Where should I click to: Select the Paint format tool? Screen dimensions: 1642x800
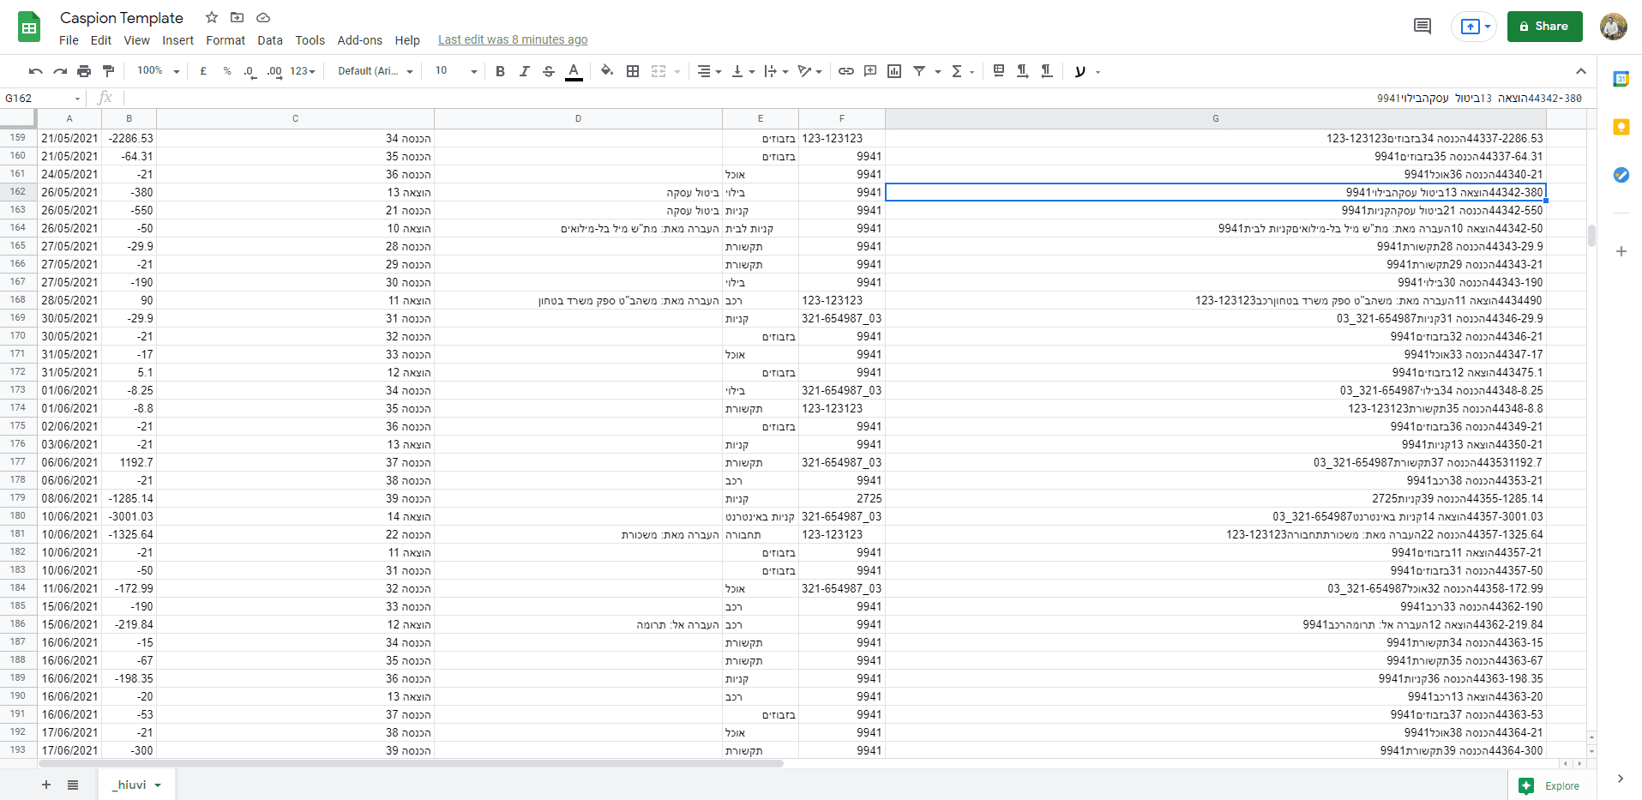[x=108, y=71]
